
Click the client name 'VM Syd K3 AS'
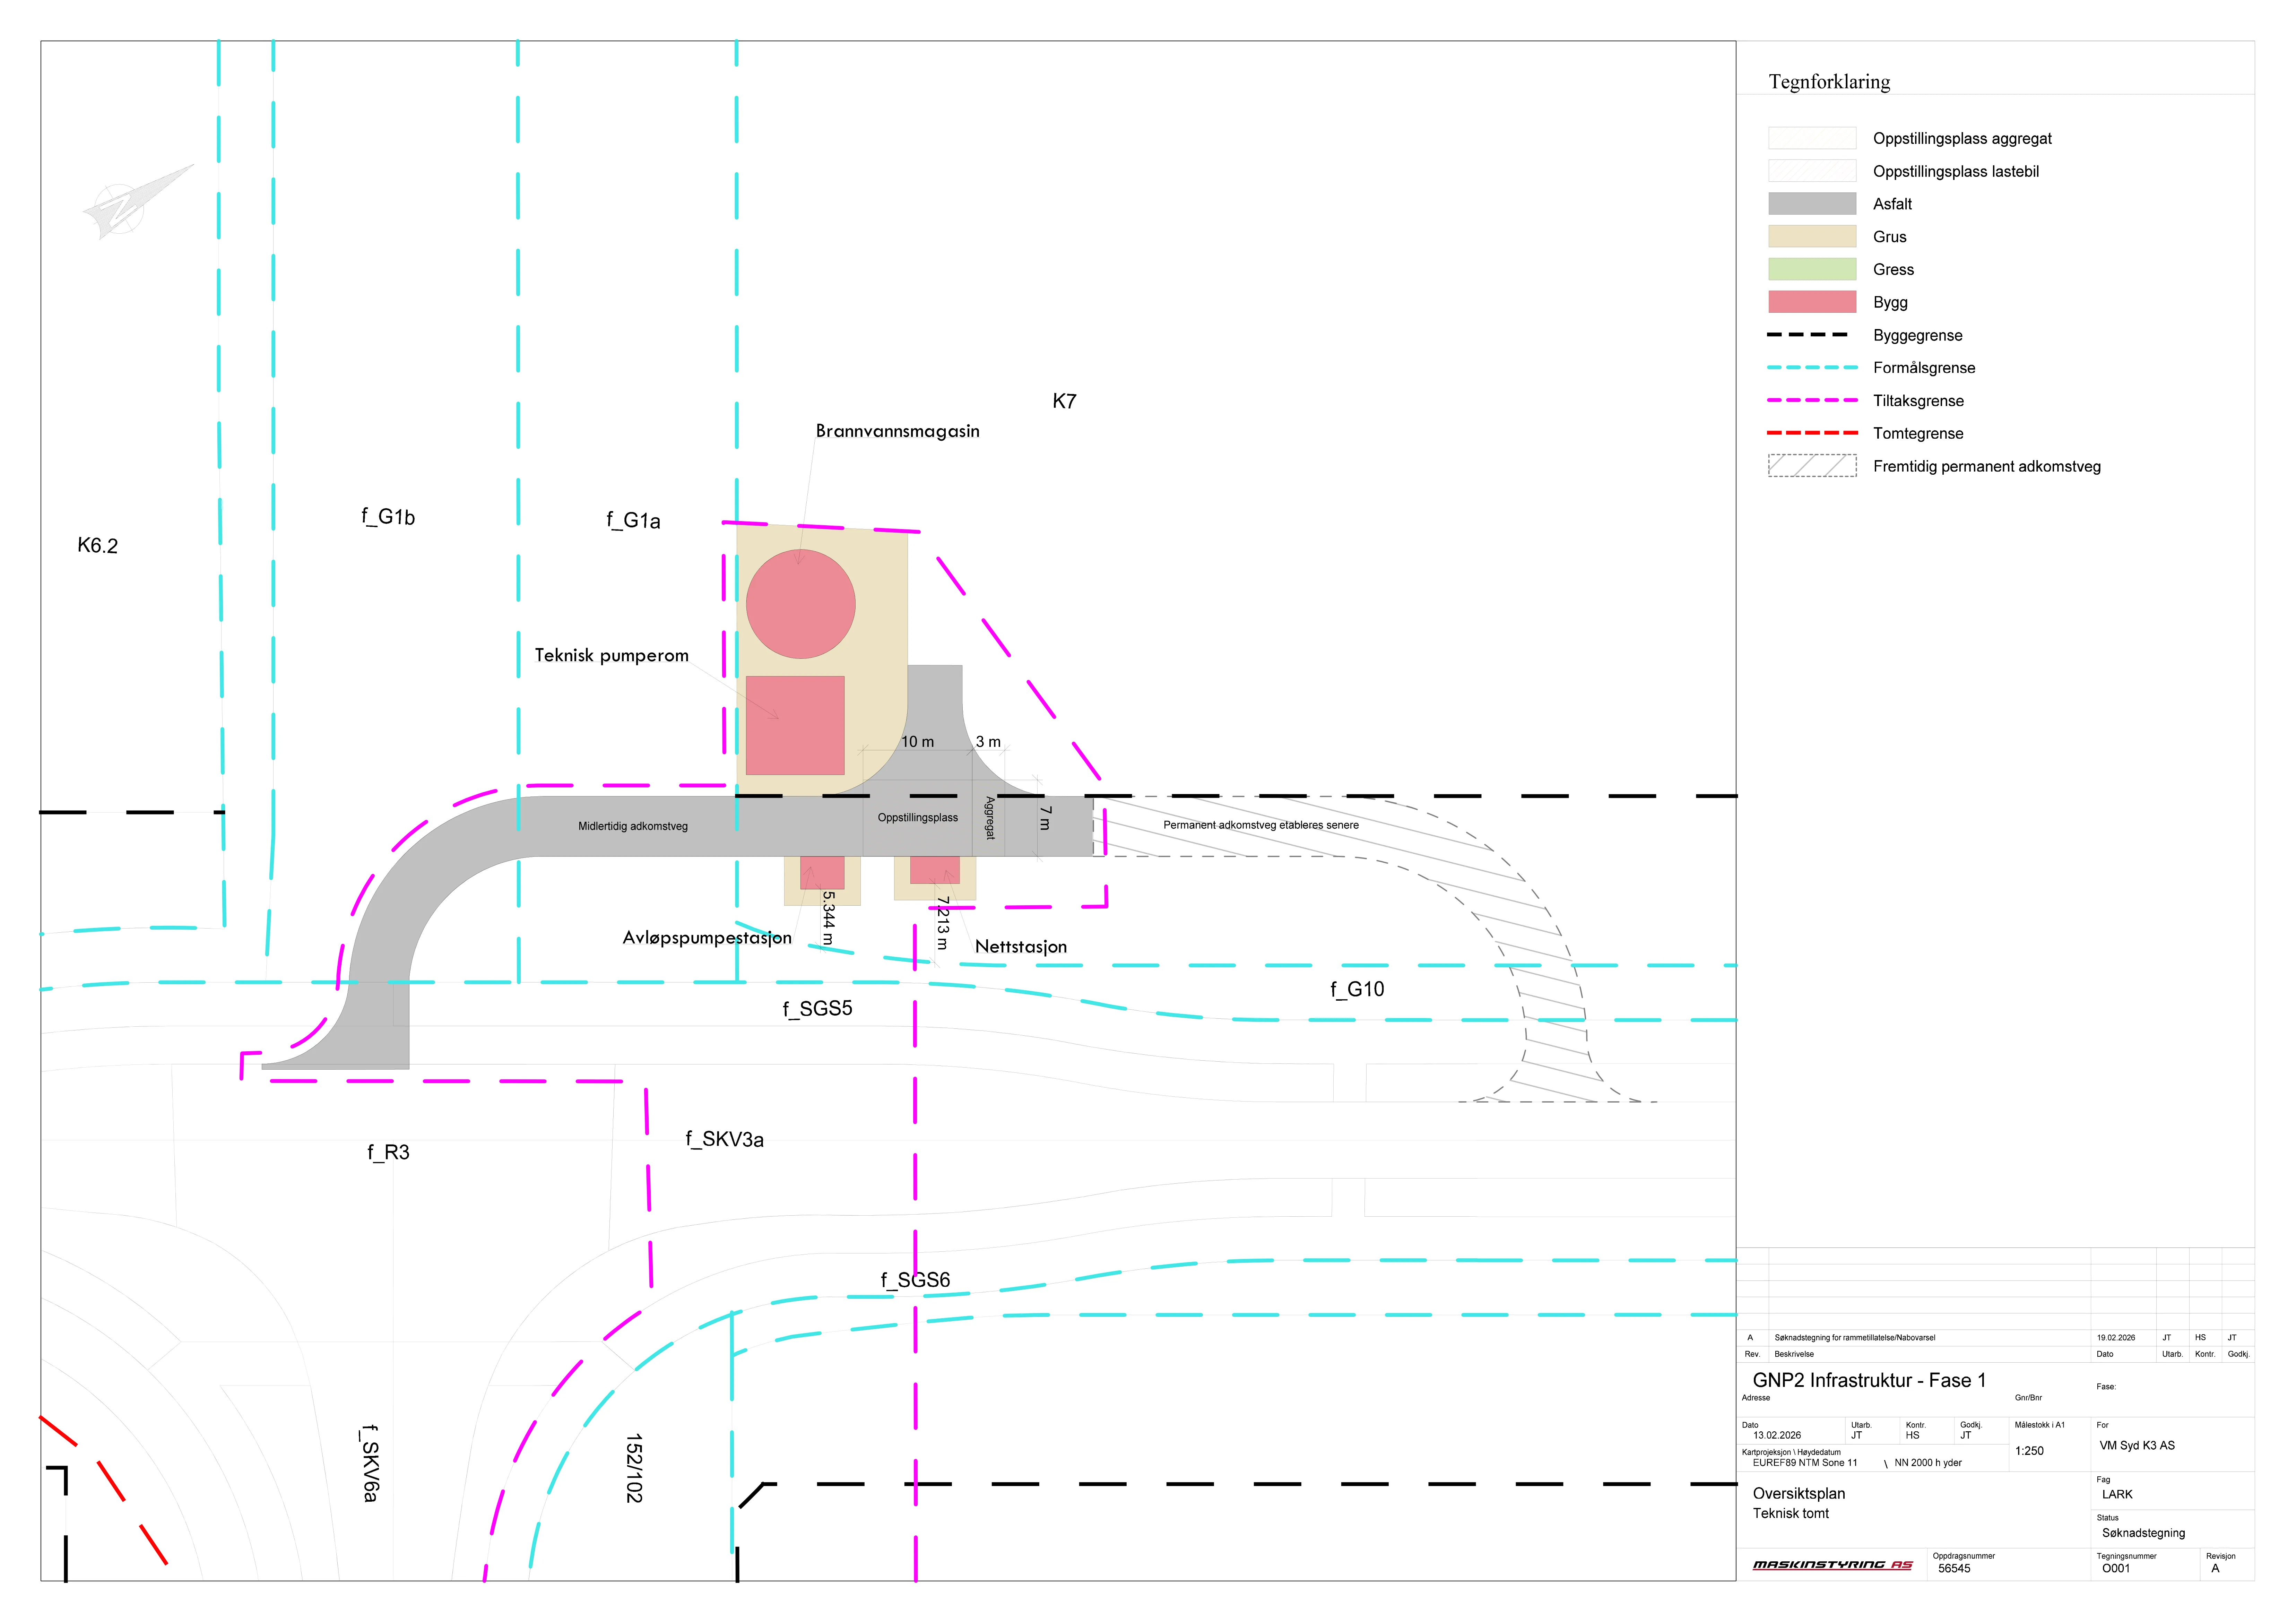coord(2137,1446)
